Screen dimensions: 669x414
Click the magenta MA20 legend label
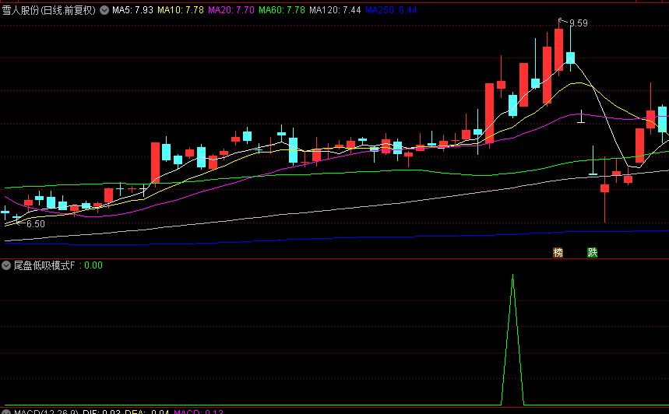click(231, 11)
